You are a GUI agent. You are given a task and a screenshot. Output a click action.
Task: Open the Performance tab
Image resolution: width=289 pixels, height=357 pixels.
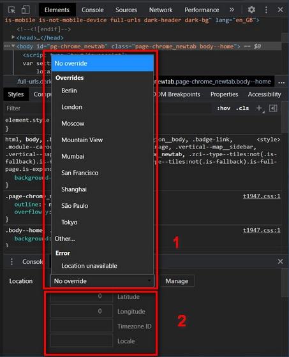[x=202, y=10]
